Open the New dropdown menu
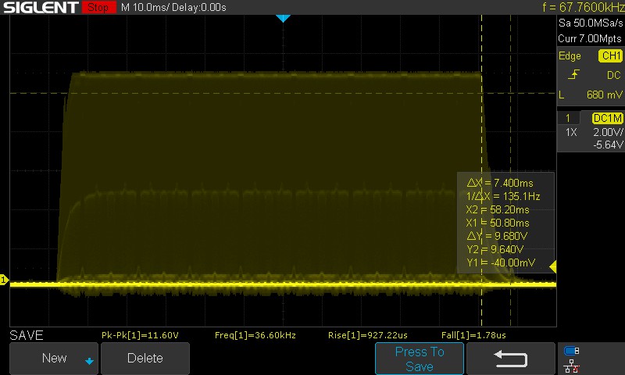This screenshot has width=625, height=375. pyautogui.click(x=54, y=359)
